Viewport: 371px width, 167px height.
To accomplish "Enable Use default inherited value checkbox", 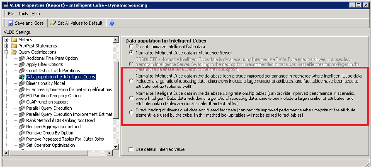I will 131,149.
